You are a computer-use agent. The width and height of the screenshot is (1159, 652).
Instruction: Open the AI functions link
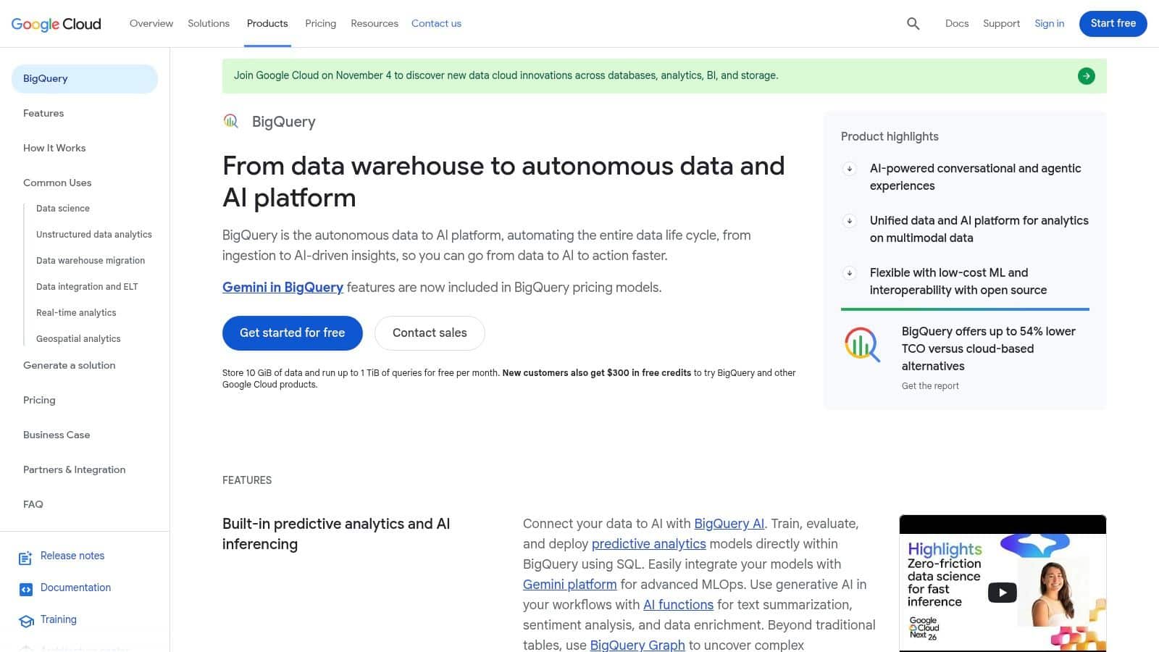tap(678, 605)
